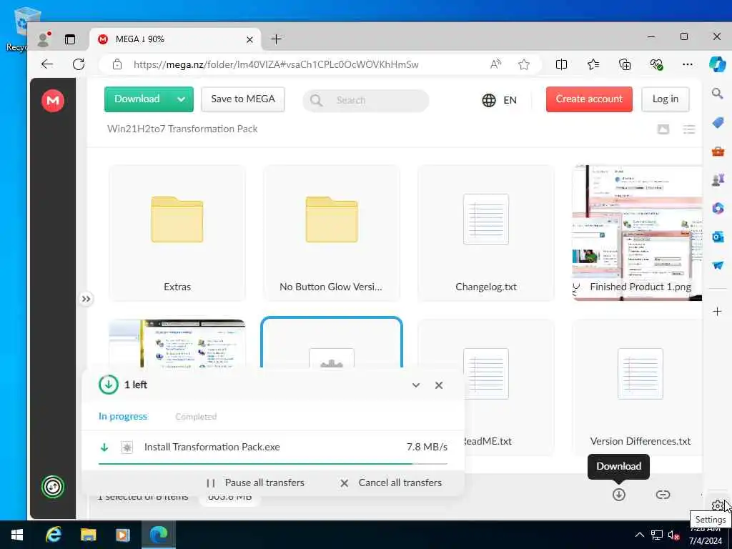Open the Download button dropdown arrow
The width and height of the screenshot is (732, 549).
click(x=182, y=99)
